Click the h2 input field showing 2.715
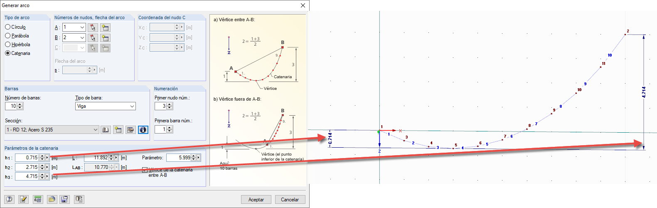657x208 pixels. (x=27, y=167)
